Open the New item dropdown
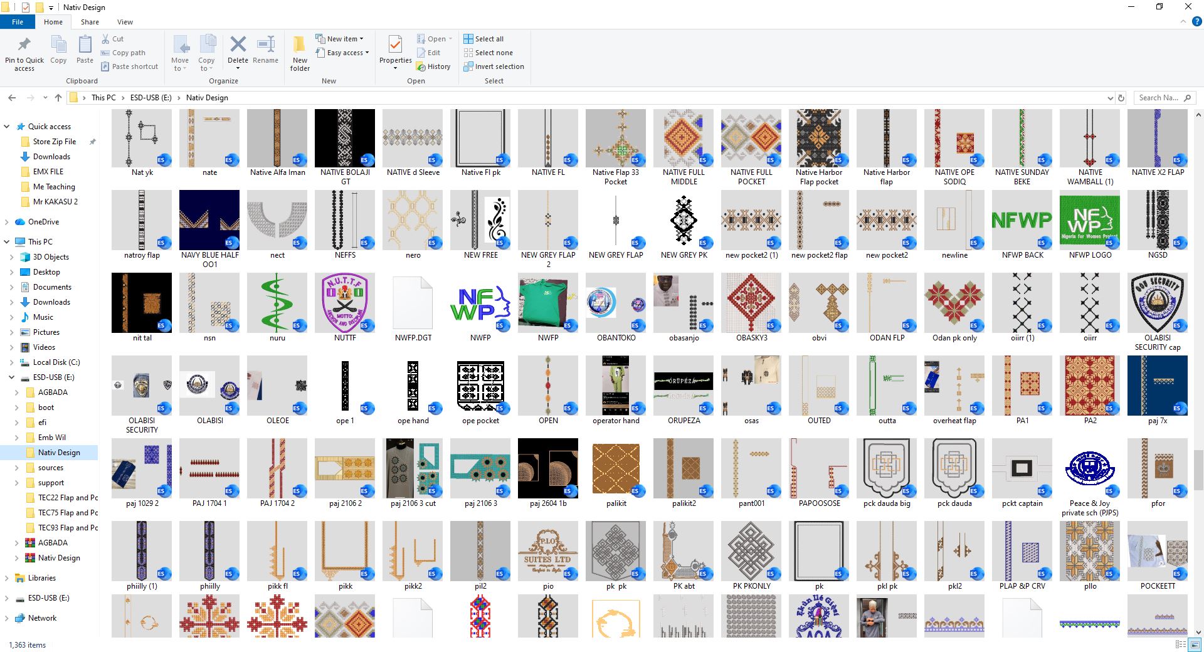1204x652 pixels. (339, 39)
